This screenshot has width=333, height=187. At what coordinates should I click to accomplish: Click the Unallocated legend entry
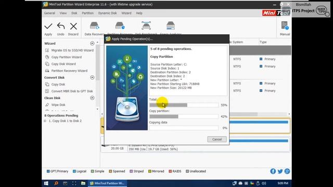pyautogui.click(x=196, y=171)
